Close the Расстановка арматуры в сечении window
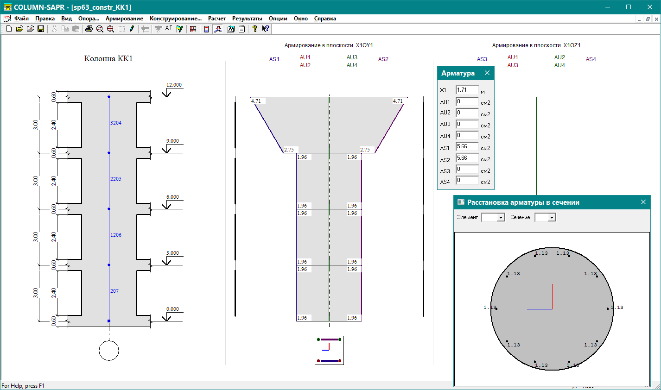Viewport: 661px width, 390px height. (x=643, y=202)
